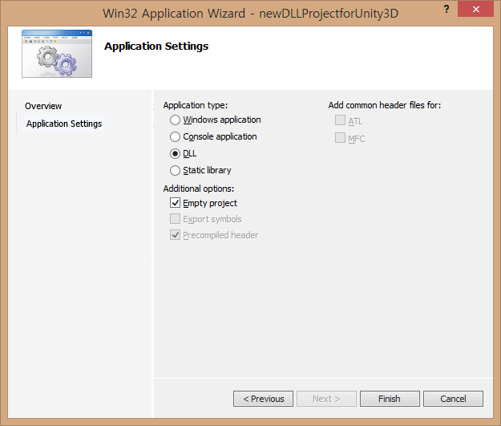Image resolution: width=501 pixels, height=426 pixels.
Task: Finish the wizard
Action: (x=390, y=399)
